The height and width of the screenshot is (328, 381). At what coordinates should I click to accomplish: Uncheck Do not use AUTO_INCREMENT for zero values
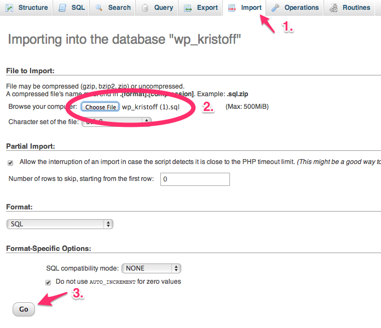pos(49,282)
